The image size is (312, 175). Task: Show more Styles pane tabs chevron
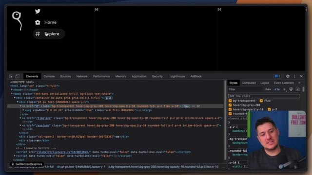[299, 83]
